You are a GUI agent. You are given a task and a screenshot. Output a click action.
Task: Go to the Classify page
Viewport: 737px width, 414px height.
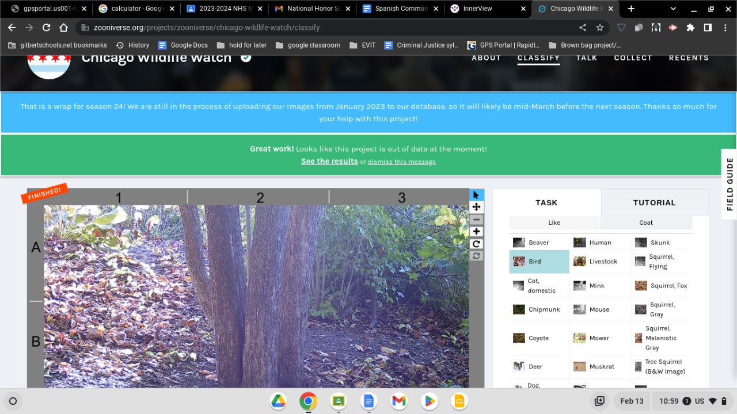point(538,57)
